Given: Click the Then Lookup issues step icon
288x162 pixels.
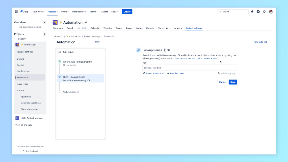Looking at the screenshot, I should click(59, 77).
